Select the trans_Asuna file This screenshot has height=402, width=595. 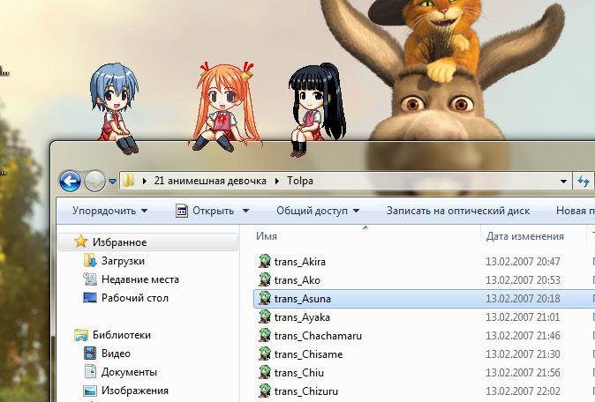pyautogui.click(x=303, y=299)
